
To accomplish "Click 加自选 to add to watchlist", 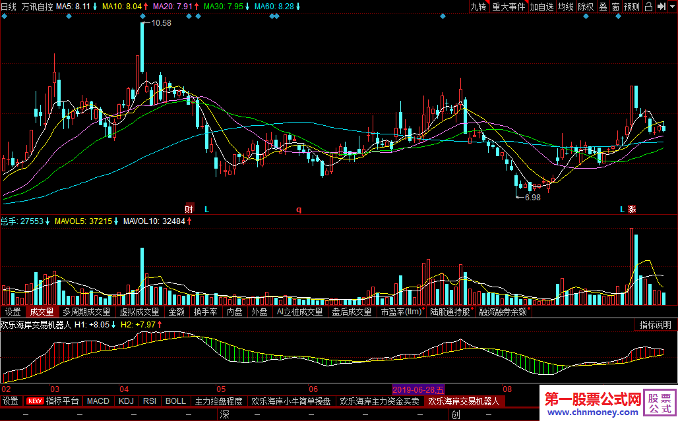I will tap(541, 7).
